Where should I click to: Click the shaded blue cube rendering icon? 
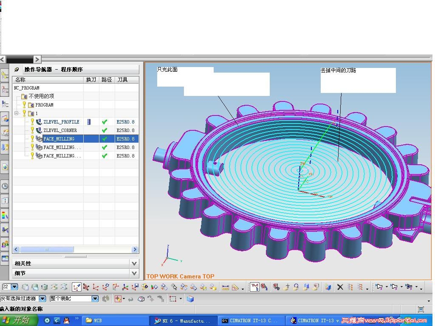coord(190,299)
